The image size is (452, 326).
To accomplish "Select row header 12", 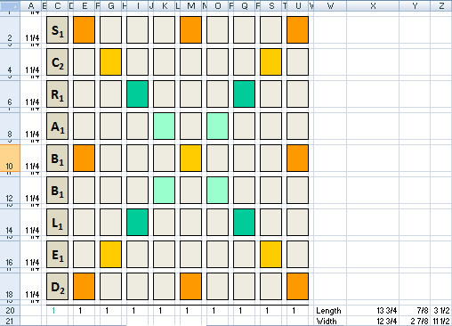I will click(10, 190).
